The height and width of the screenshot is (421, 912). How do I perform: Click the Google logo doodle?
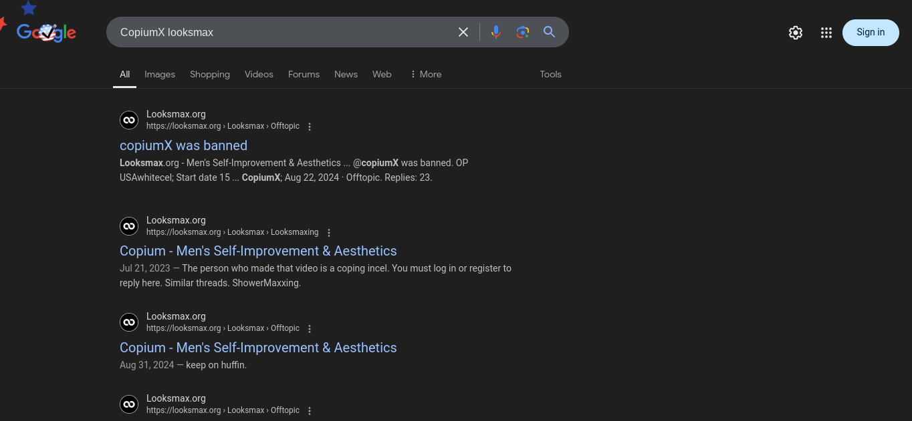coord(46,32)
